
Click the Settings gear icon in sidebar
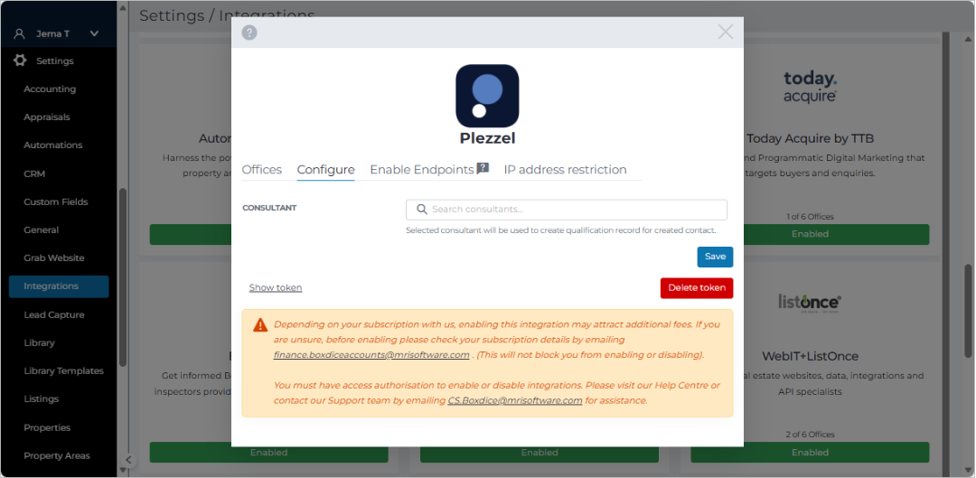(x=20, y=61)
